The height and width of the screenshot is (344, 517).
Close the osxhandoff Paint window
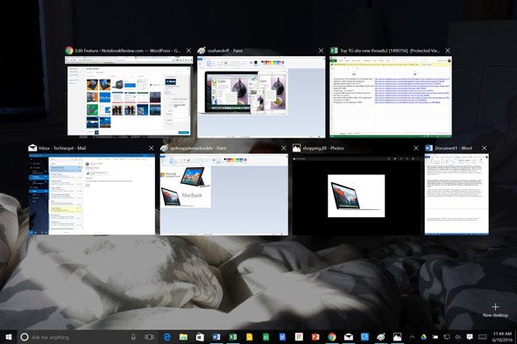tap(321, 51)
